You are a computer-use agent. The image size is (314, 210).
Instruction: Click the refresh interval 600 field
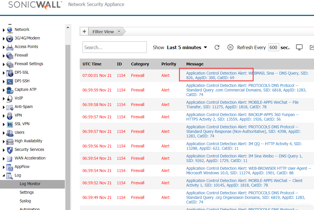click(x=273, y=47)
